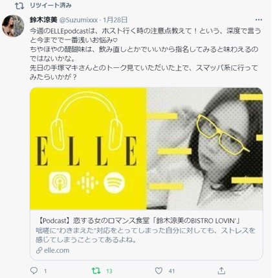Click the リツイート済み retweeted label

click(x=50, y=5)
